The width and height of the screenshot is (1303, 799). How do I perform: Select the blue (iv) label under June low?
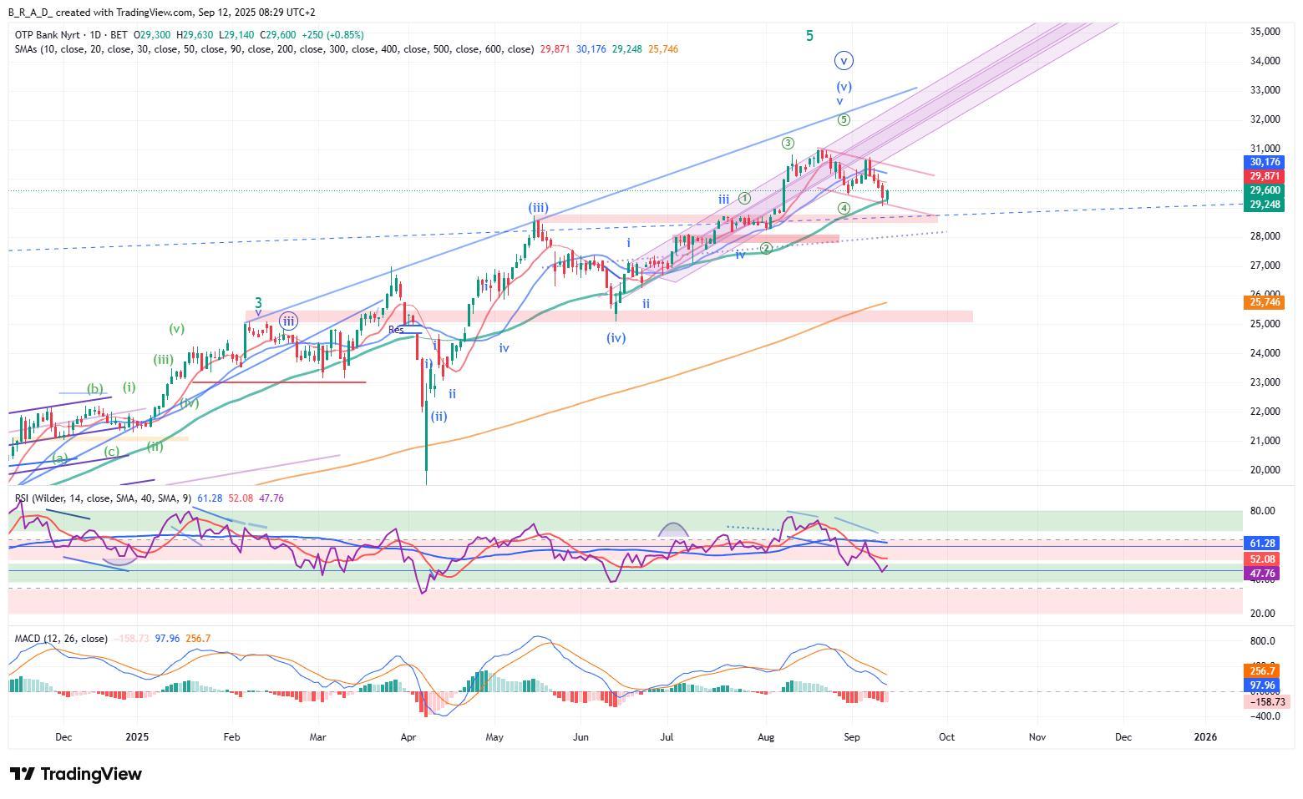(616, 338)
